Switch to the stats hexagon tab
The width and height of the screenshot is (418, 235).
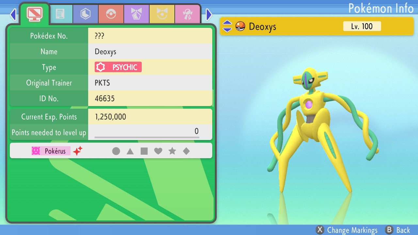click(85, 14)
